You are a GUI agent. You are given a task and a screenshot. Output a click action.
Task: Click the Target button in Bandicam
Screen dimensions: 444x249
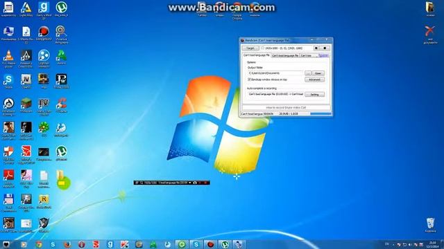click(250, 48)
